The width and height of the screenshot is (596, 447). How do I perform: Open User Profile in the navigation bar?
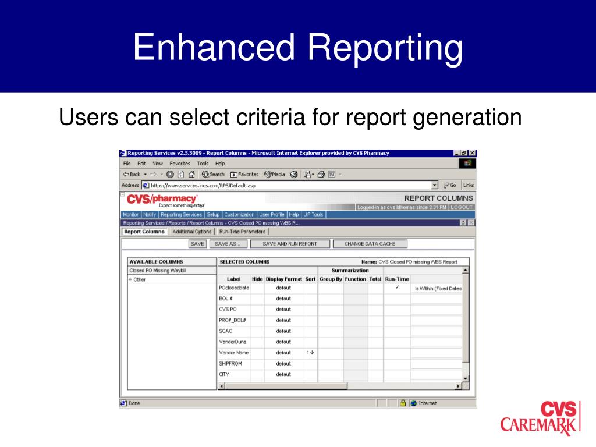(272, 214)
